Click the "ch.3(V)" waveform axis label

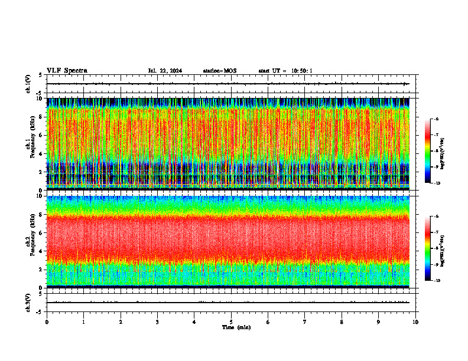pos(28,303)
